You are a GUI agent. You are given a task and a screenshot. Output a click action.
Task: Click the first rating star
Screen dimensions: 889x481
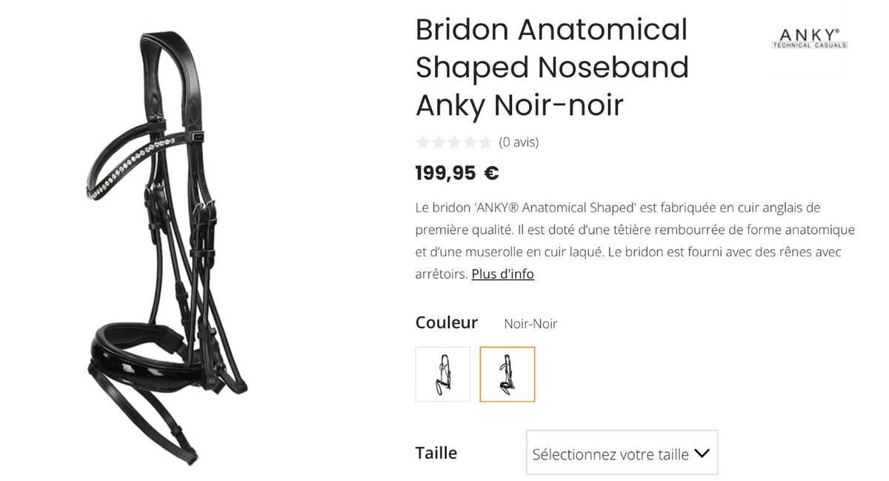423,142
